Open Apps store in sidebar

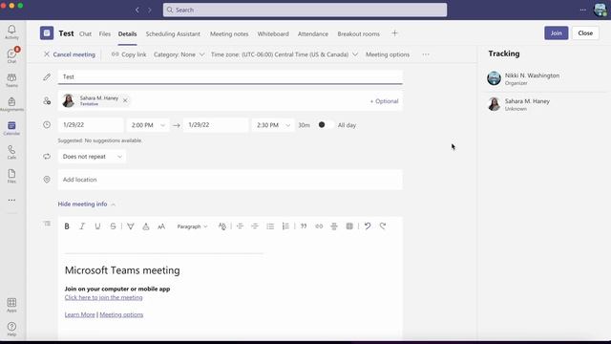(x=11, y=305)
